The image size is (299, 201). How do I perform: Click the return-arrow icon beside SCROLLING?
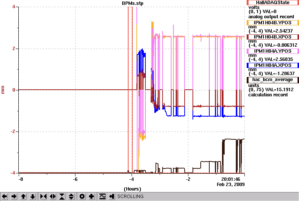(x=112, y=197)
